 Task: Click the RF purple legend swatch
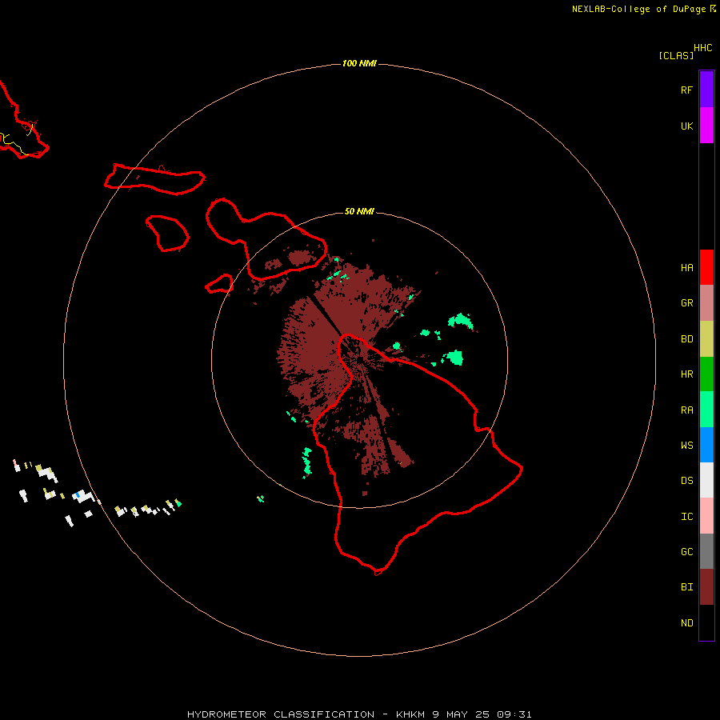pyautogui.click(x=706, y=90)
